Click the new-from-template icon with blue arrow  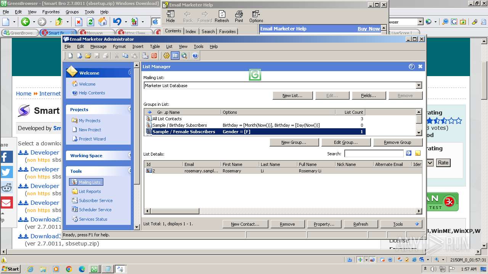[x=79, y=56]
